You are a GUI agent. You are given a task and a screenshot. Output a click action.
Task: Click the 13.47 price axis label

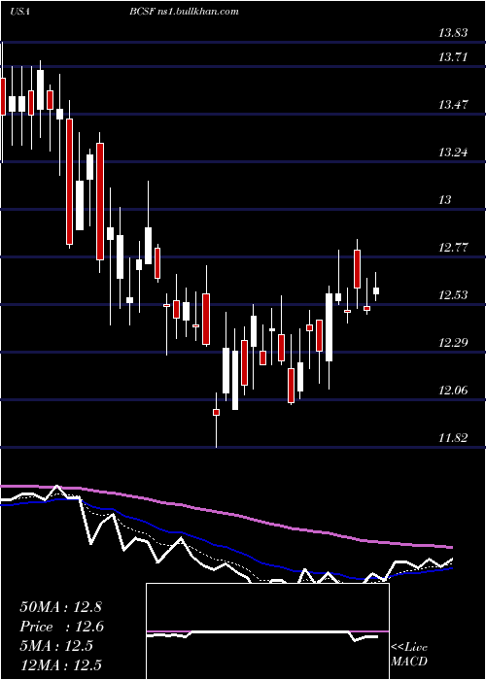454,105
